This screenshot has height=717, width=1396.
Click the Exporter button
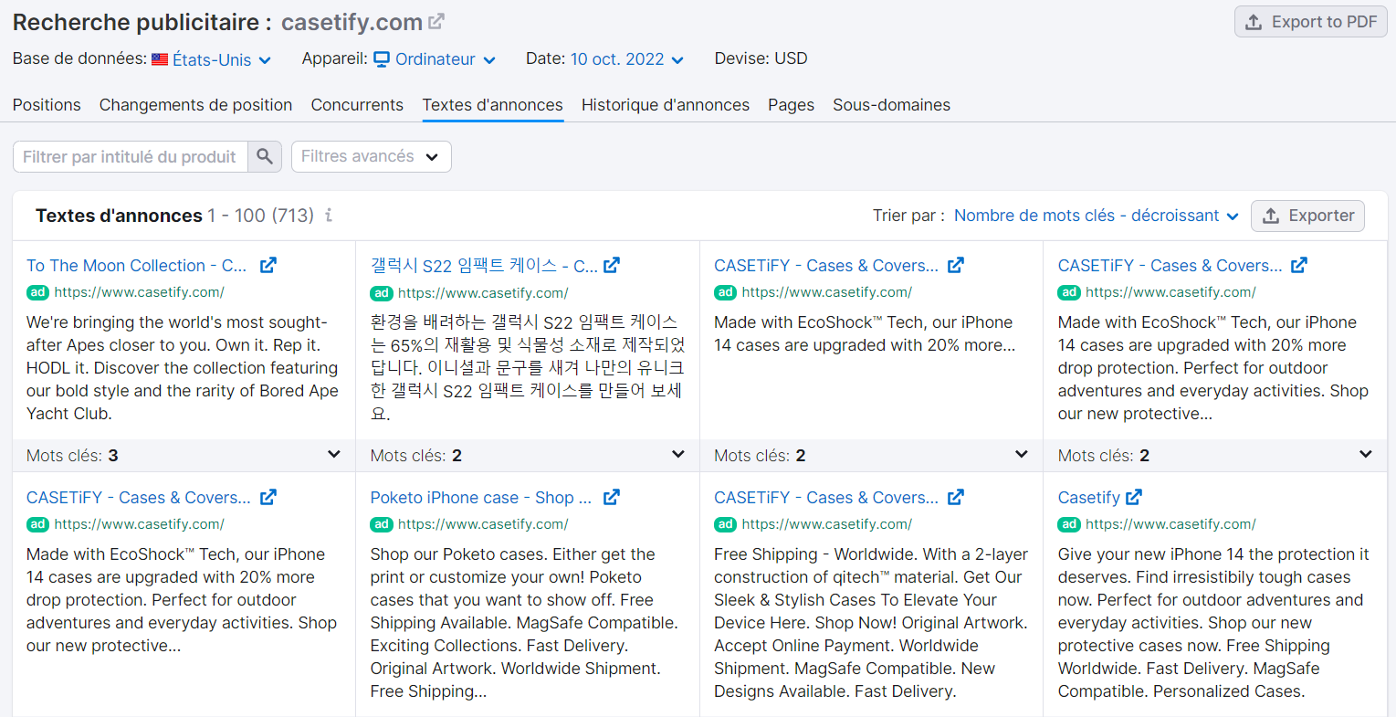tap(1307, 216)
